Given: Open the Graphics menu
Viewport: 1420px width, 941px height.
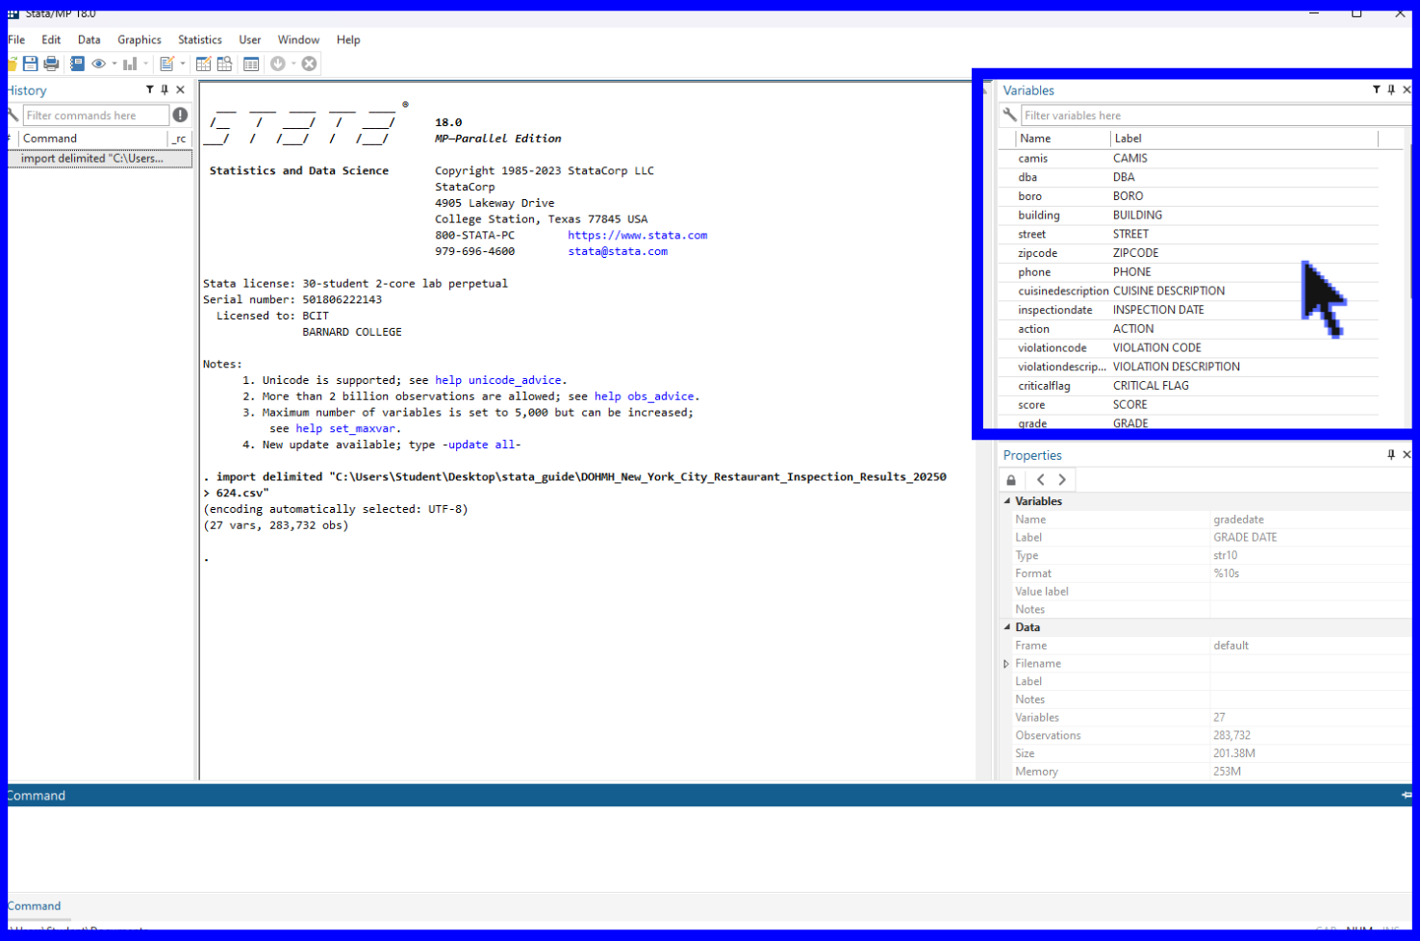Looking at the screenshot, I should (139, 39).
